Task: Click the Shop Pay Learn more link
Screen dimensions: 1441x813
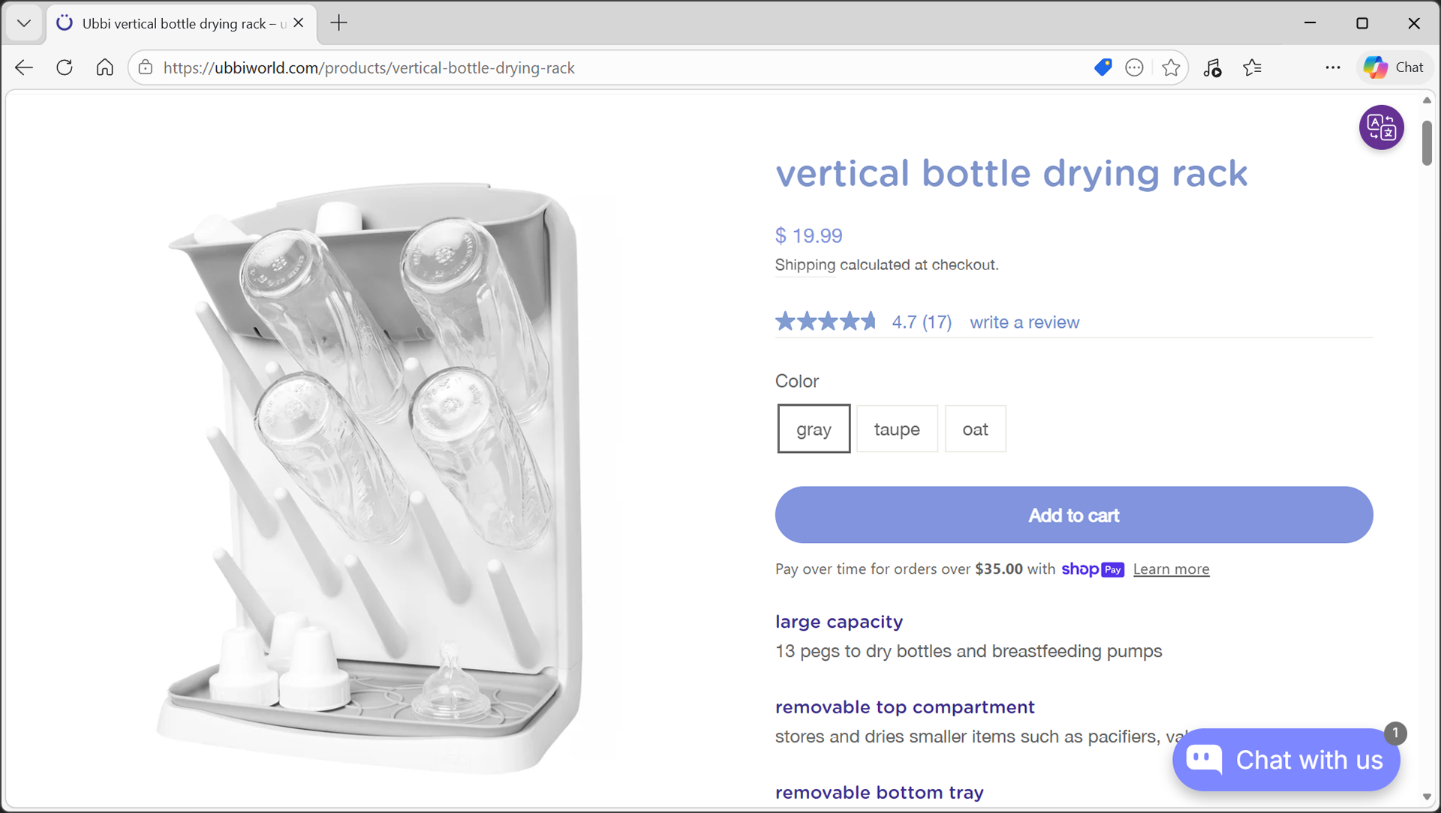Action: [x=1171, y=569]
